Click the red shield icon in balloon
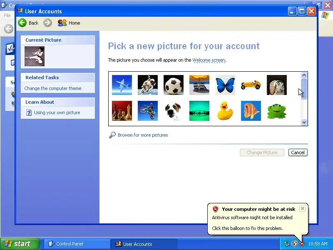The height and width of the screenshot is (250, 333). [215, 209]
